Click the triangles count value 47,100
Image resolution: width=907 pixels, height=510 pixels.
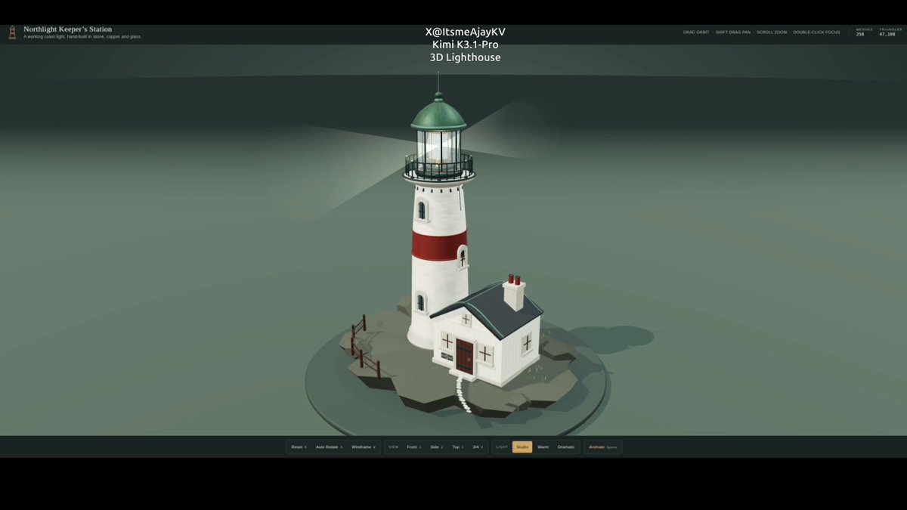(x=887, y=35)
